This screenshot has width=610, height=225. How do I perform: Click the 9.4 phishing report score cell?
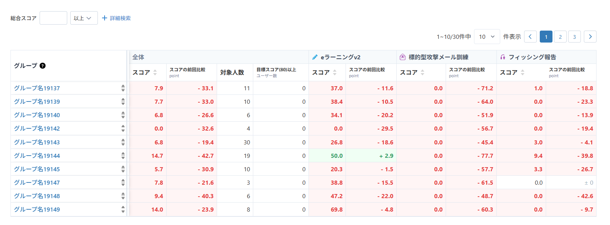[521, 156]
